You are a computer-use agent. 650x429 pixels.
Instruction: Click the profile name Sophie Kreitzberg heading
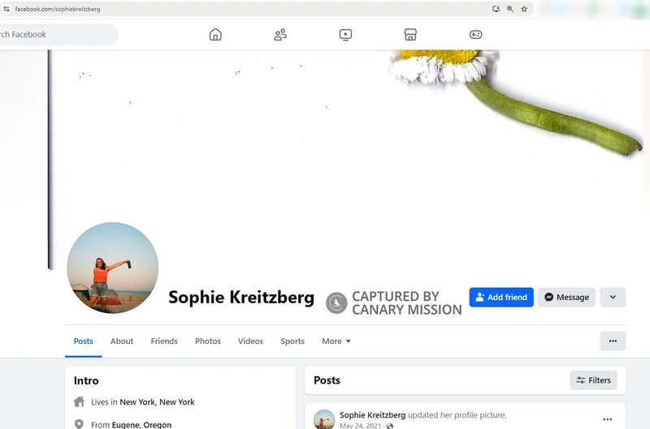click(x=241, y=297)
